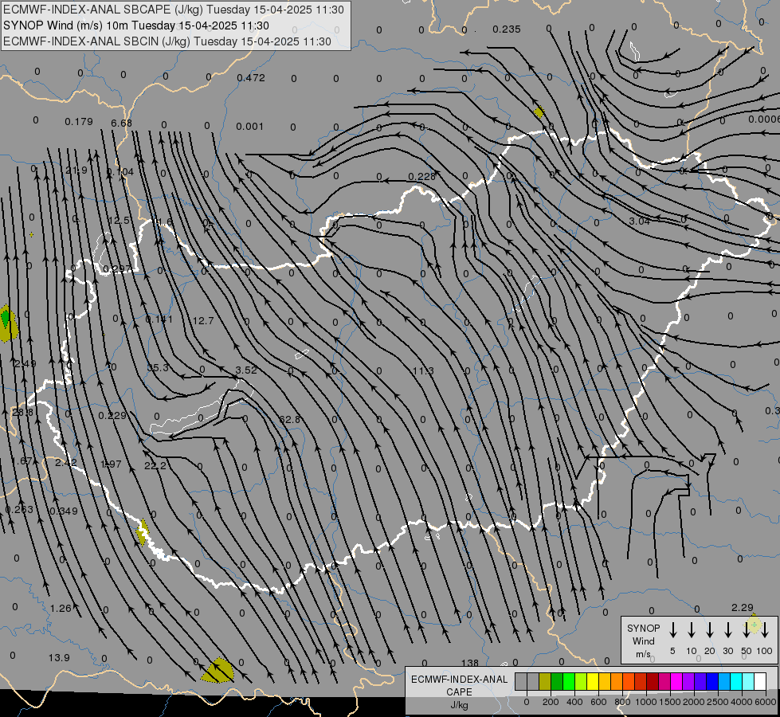Click the map value '3.52'
Screen dimensions: 780x717
click(246, 370)
